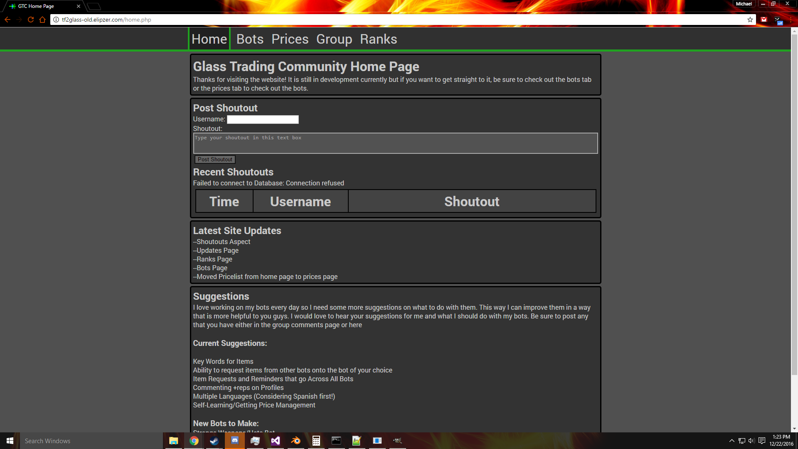
Task: View site information icon in address bar
Action: [x=56, y=20]
